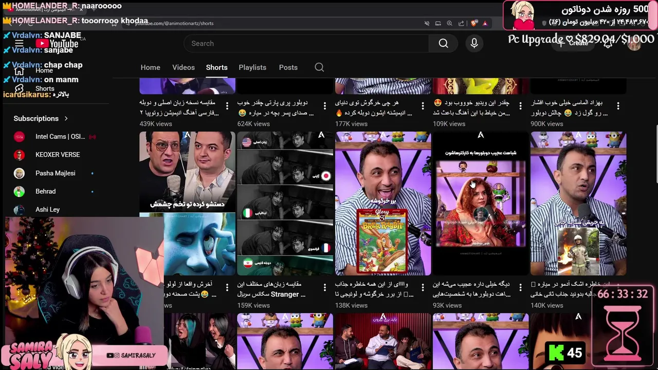Open the account avatar menu
This screenshot has height=370, width=658.
634,44
